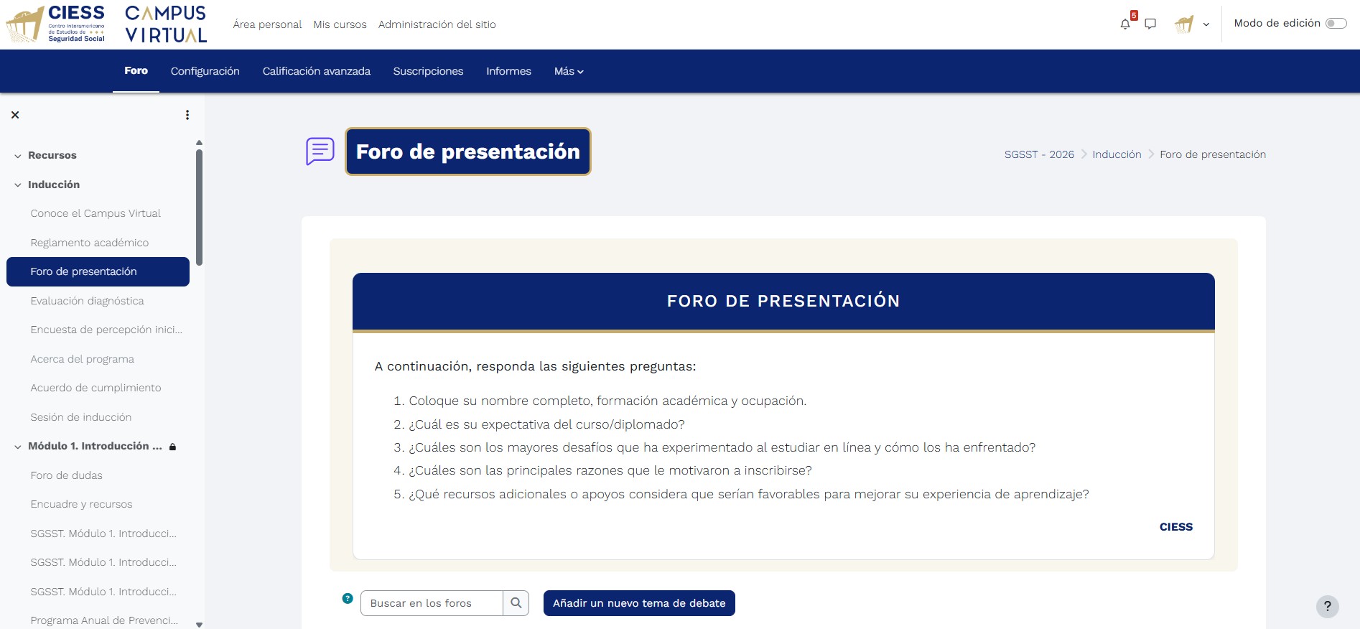This screenshot has width=1360, height=629.
Task: Click the forum search magnifier button
Action: click(516, 603)
